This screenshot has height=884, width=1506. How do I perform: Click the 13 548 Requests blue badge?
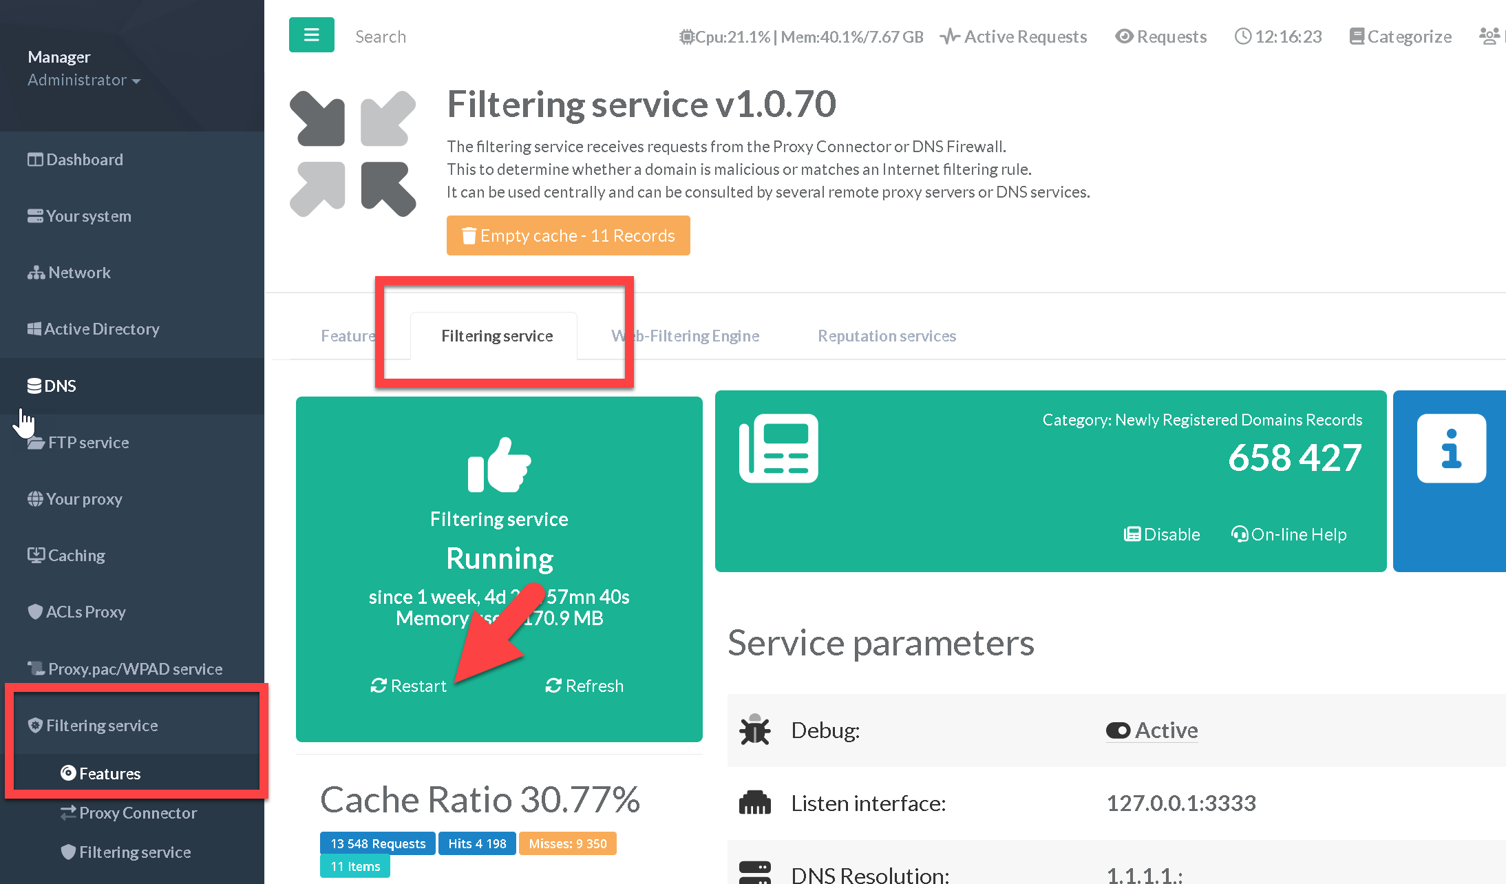point(377,843)
